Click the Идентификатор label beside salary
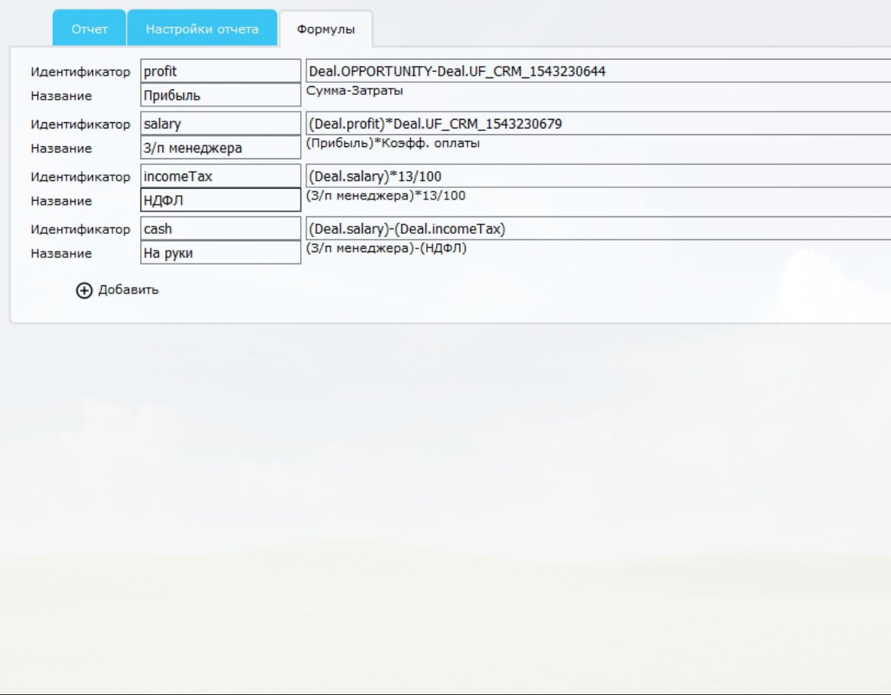The image size is (891, 695). (80, 124)
